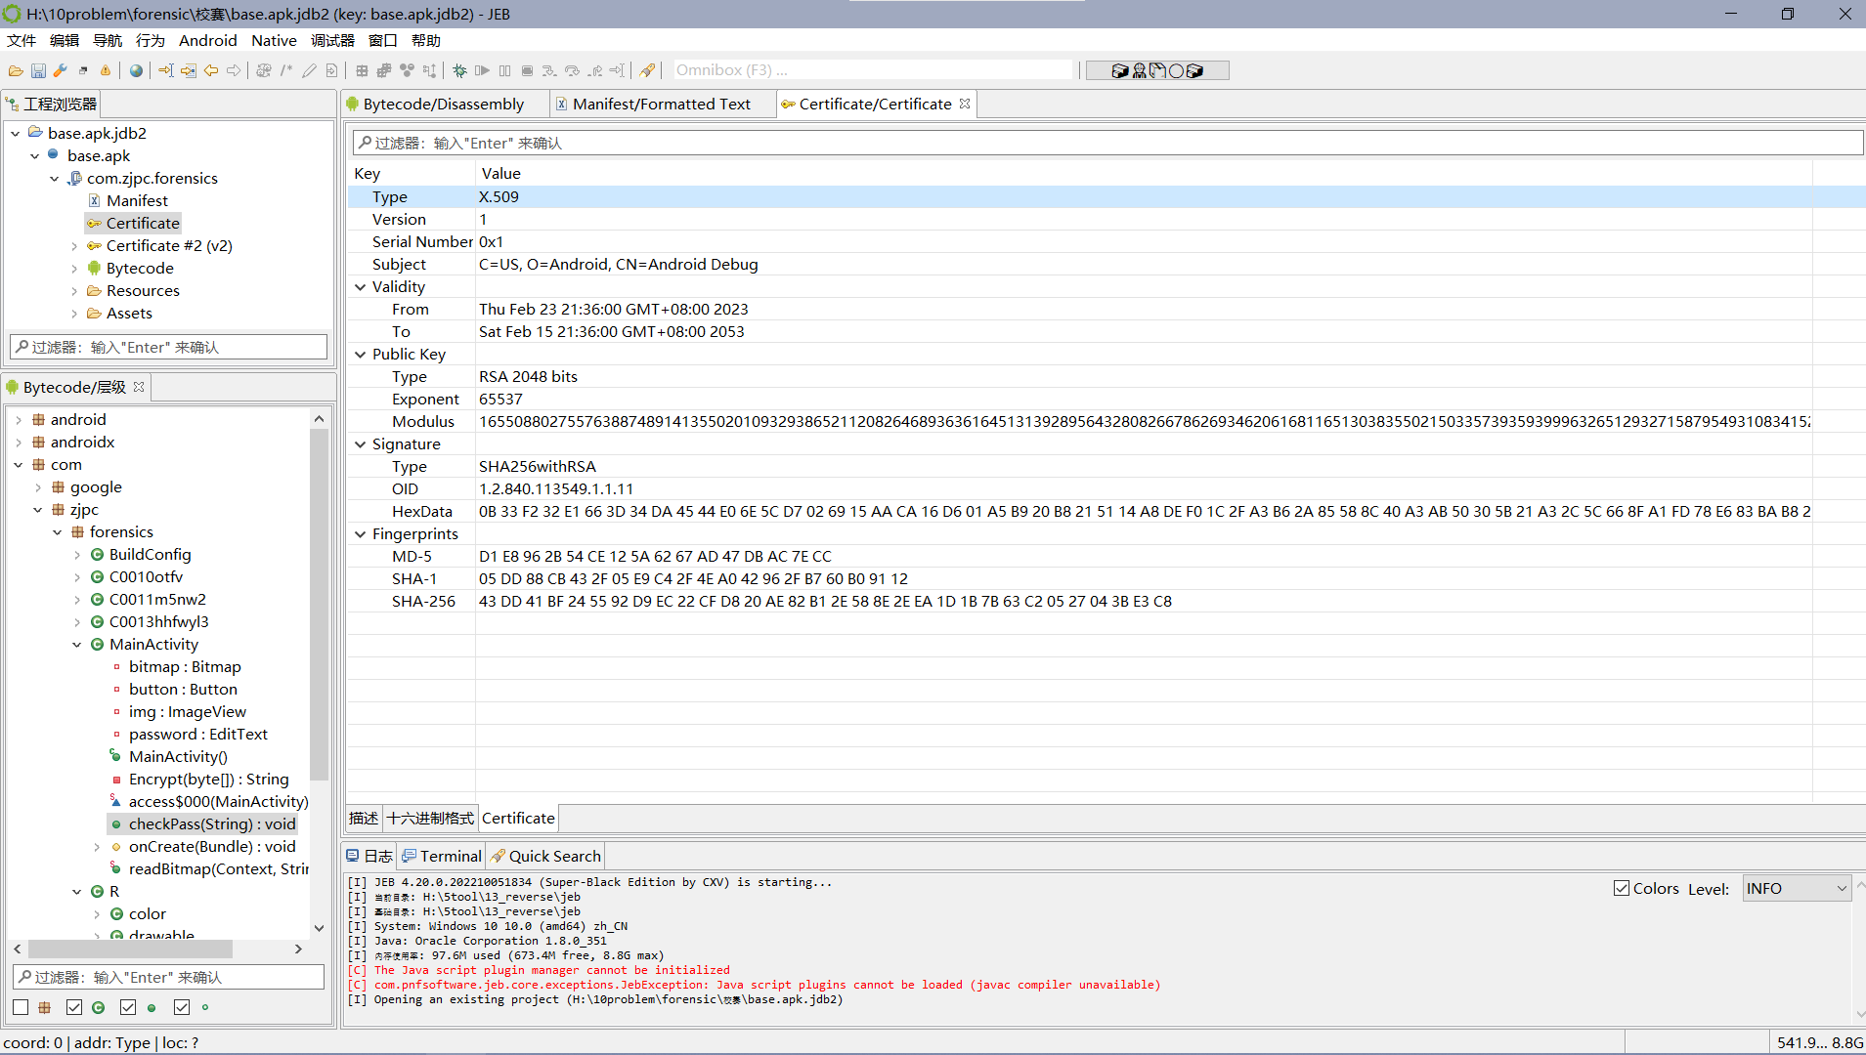Open the log Level INFO dropdown
This screenshot has height=1055, width=1866.
(1797, 888)
